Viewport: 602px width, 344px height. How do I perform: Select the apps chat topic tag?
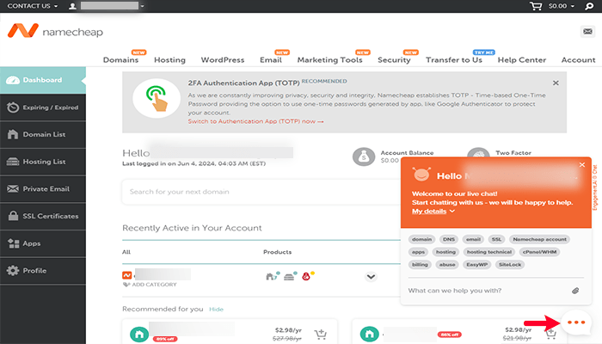click(418, 252)
